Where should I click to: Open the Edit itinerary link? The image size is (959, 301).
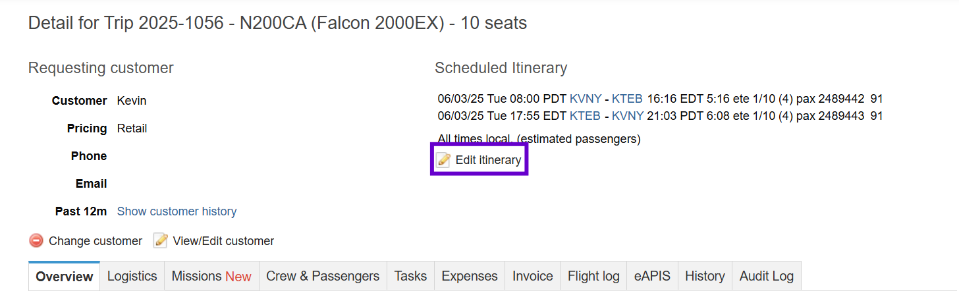488,160
